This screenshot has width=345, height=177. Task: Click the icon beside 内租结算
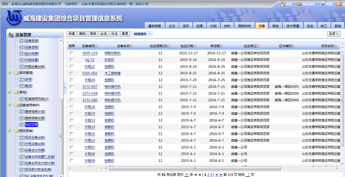[x=21, y=60]
